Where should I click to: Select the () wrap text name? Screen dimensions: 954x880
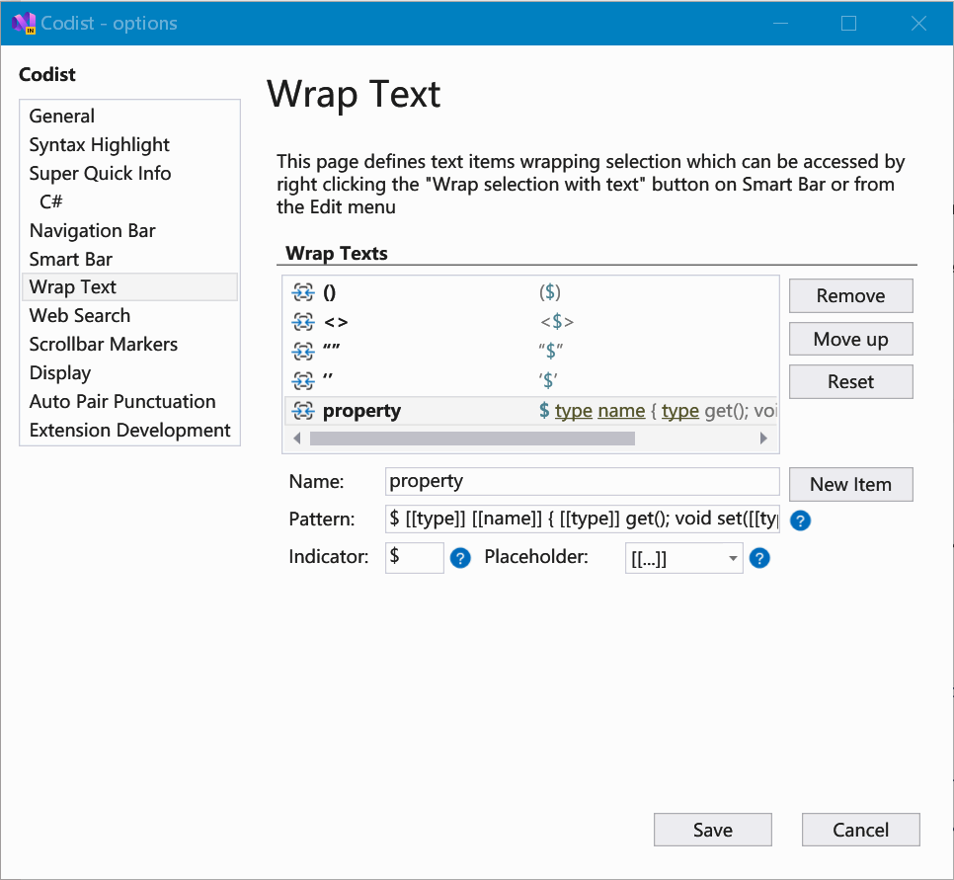click(329, 292)
